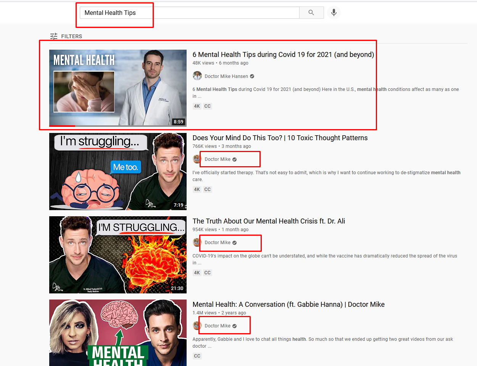This screenshot has width=477, height=366.
Task: Open The Truth About Our Mental Health Crisis title
Action: [x=269, y=221]
